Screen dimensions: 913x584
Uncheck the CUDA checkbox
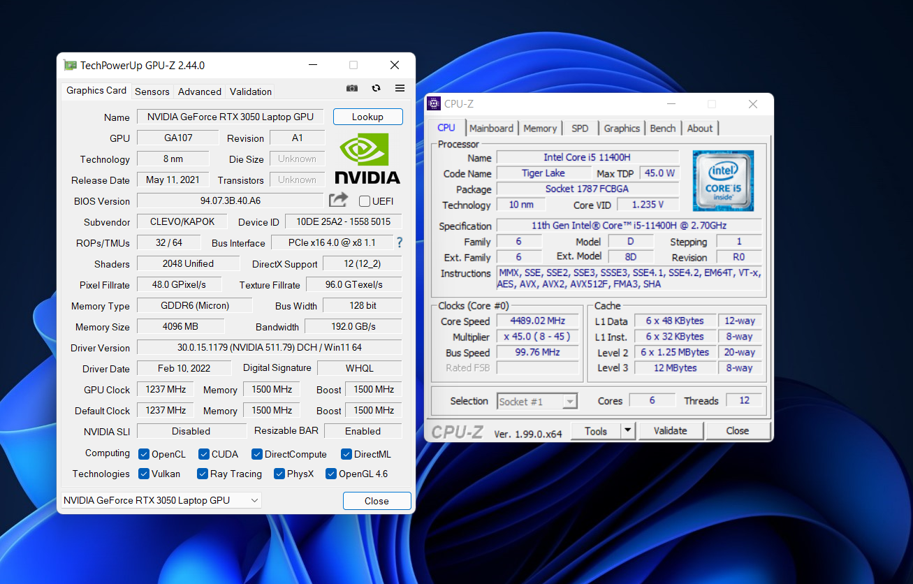[204, 454]
